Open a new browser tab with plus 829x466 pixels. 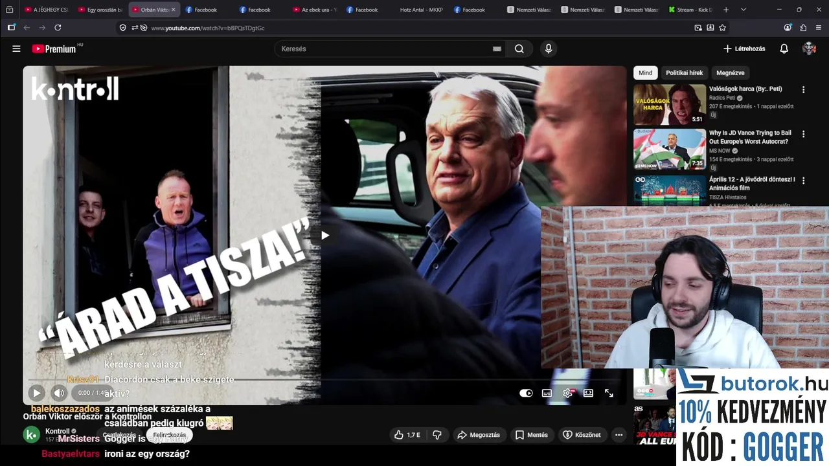(x=726, y=10)
